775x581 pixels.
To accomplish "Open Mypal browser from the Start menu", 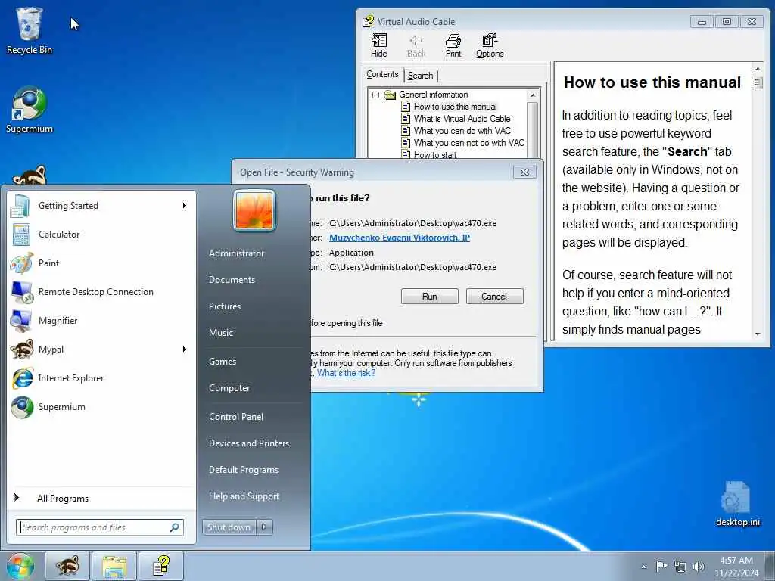I will tap(101, 350).
